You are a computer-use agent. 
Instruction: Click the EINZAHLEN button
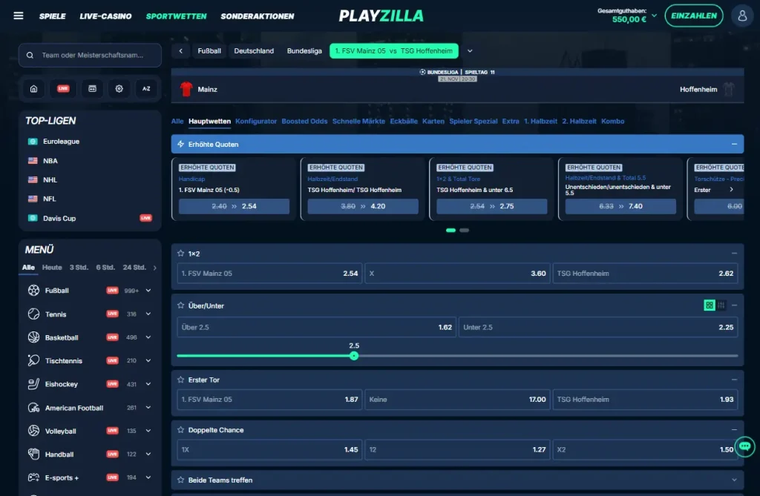point(693,15)
